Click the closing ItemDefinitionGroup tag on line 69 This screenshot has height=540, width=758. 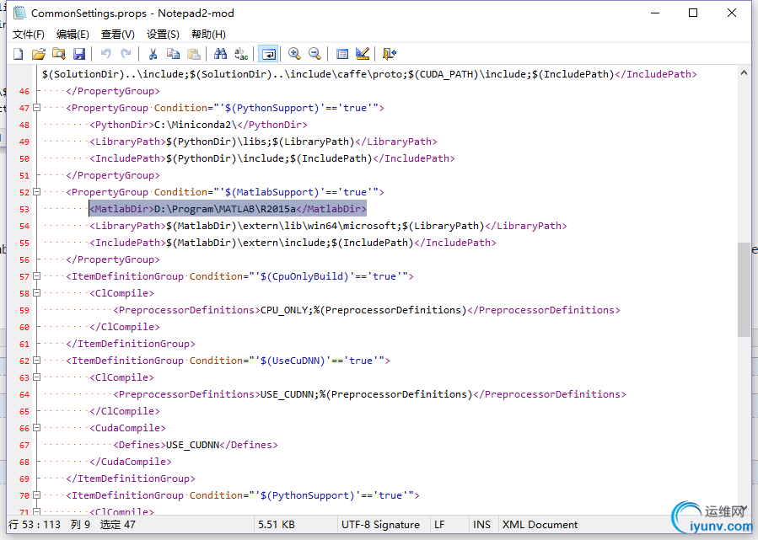(x=131, y=479)
